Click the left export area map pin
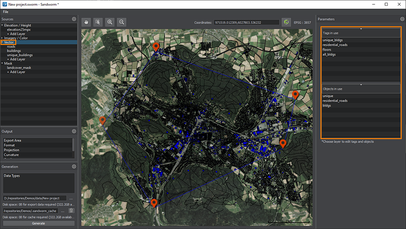Viewport: 406px width, 229px height. (x=103, y=121)
